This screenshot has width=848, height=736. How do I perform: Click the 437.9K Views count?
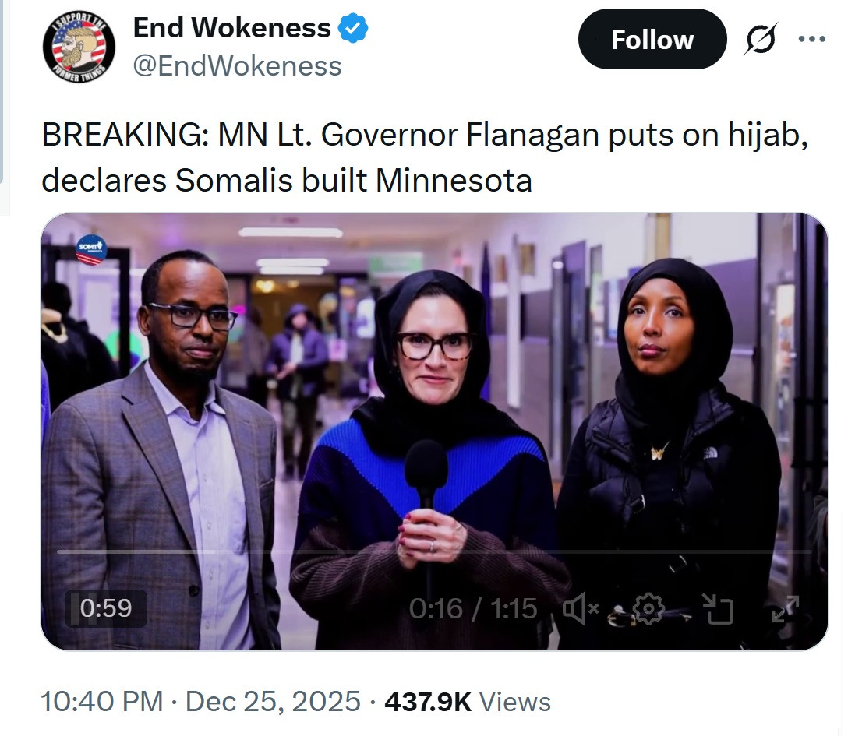coord(468,702)
